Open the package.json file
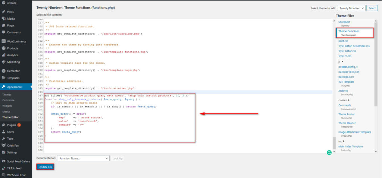Screen dimensions: 382x178 tap(346, 77)
